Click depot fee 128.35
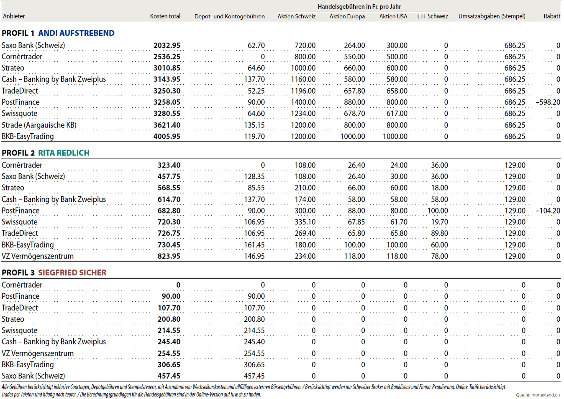This screenshot has height=399, width=564. [x=254, y=177]
